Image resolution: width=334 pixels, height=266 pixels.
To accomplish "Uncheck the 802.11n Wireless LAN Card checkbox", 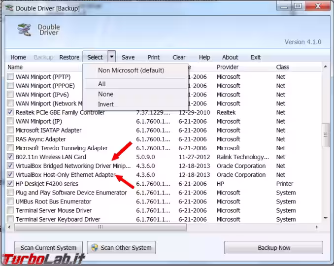I will 10,157.
